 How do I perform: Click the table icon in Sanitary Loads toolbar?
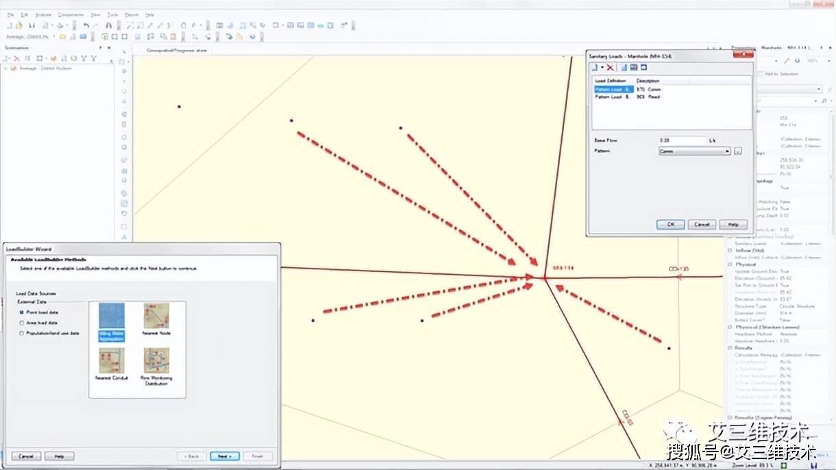634,67
